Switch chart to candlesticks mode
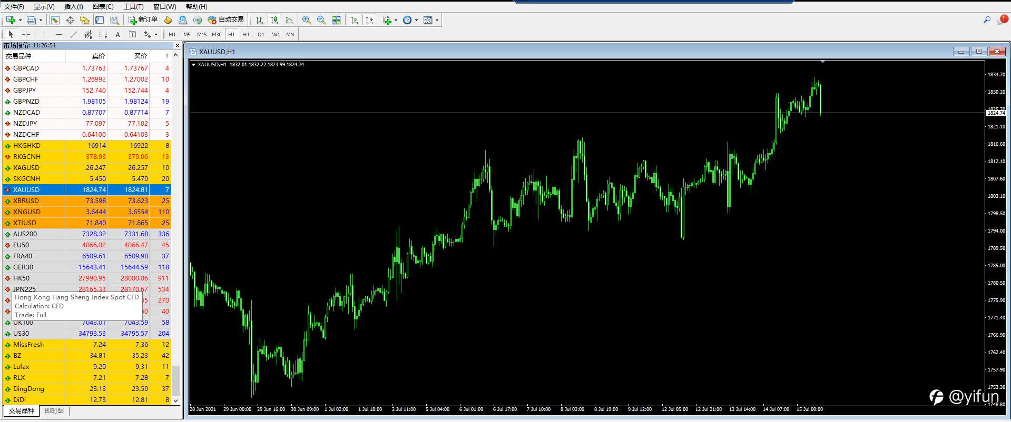Viewport: 1011px width, 422px height. point(274,20)
